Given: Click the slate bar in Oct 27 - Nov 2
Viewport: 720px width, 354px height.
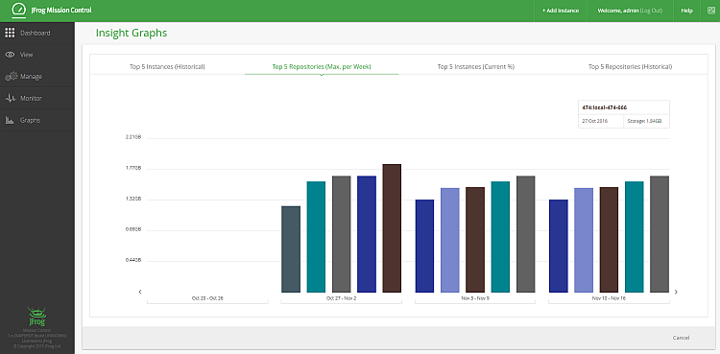Looking at the screenshot, I should click(291, 249).
